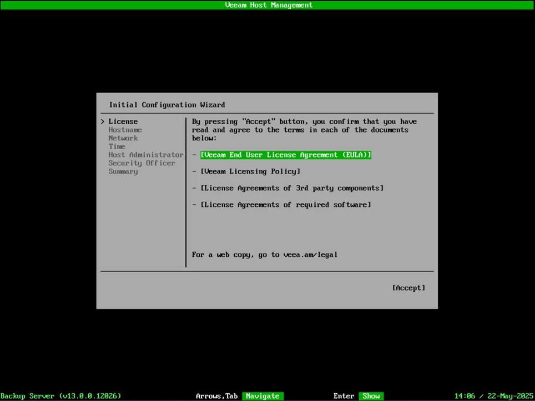The height and width of the screenshot is (401, 535).
Task: Click the Veeam Host Management title bar
Action: (x=267, y=5)
